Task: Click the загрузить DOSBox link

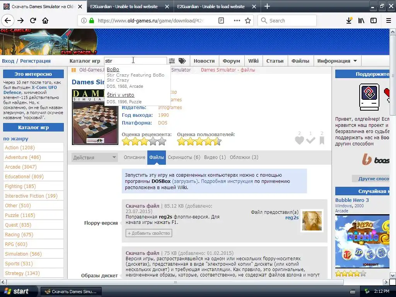Action: (x=185, y=181)
